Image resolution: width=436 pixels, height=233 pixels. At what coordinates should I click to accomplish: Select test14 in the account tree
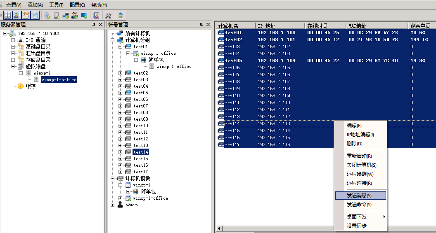coord(141,152)
